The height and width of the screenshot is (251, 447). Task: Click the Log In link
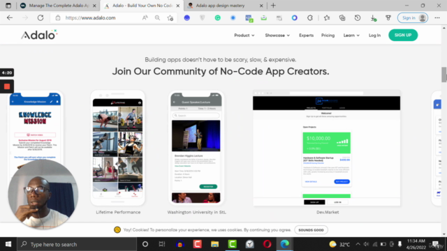pyautogui.click(x=374, y=36)
